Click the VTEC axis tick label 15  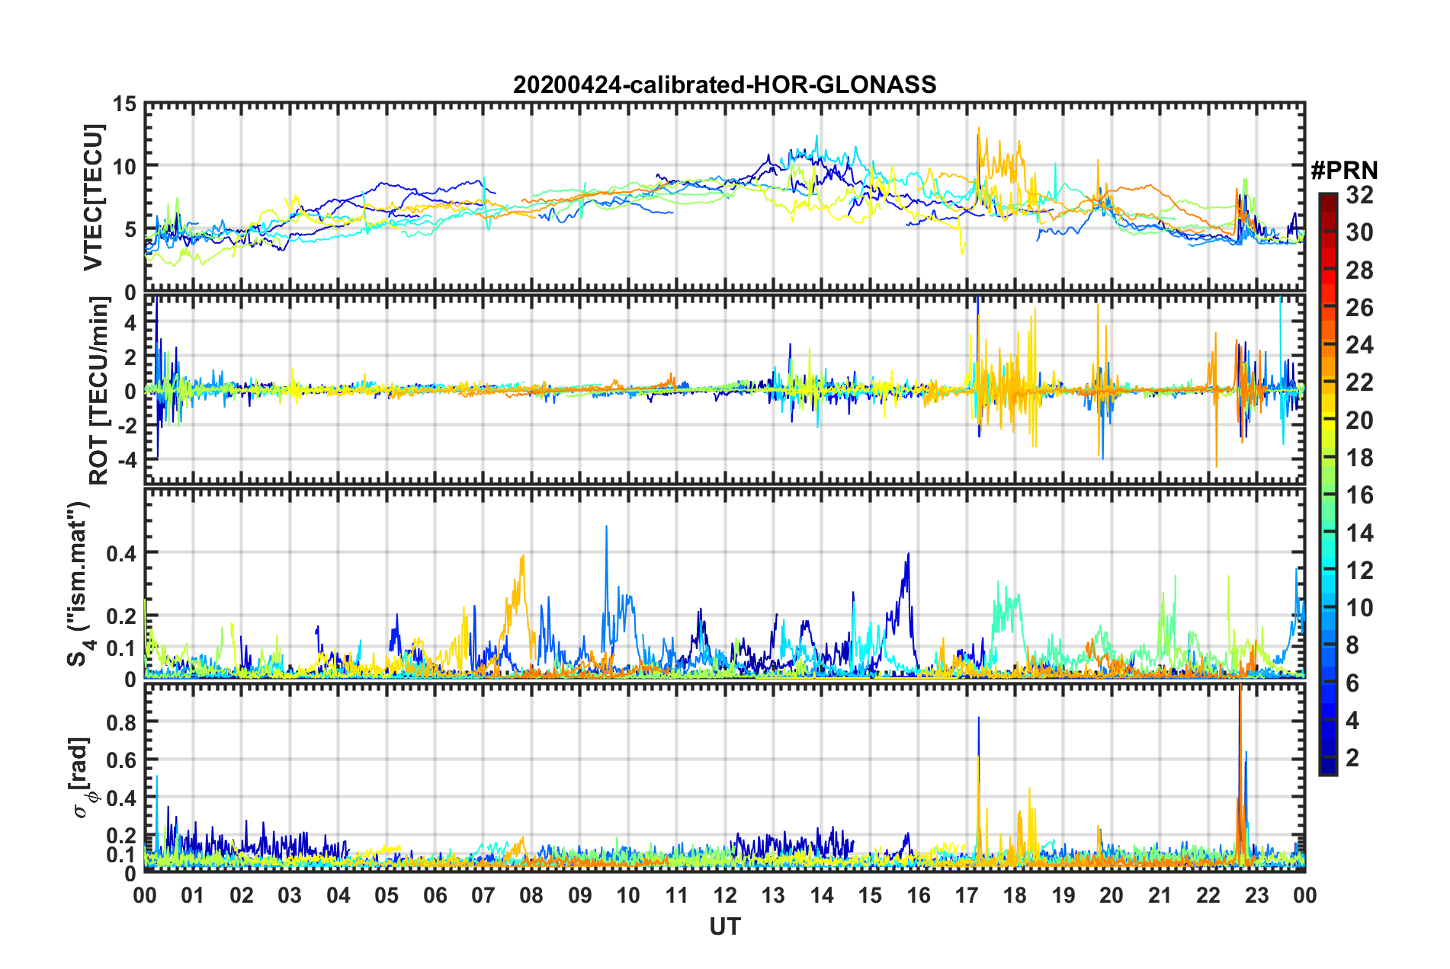point(125,104)
